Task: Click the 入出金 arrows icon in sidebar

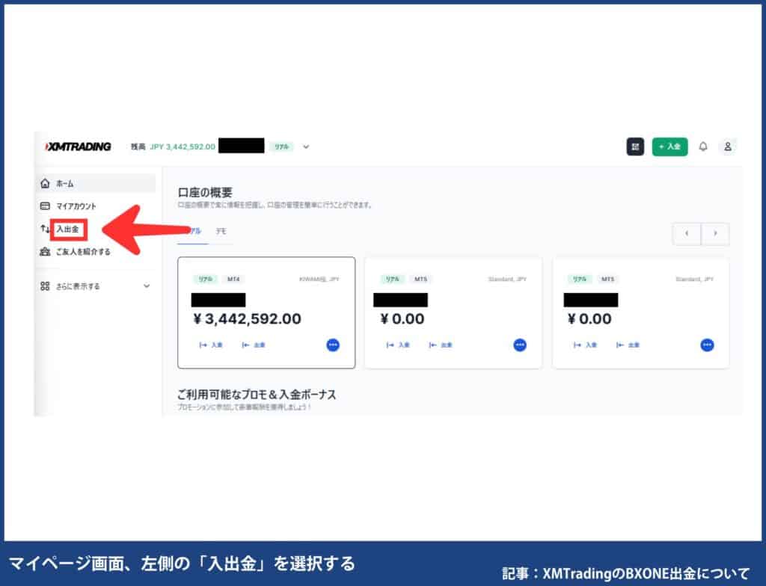Action: click(46, 229)
